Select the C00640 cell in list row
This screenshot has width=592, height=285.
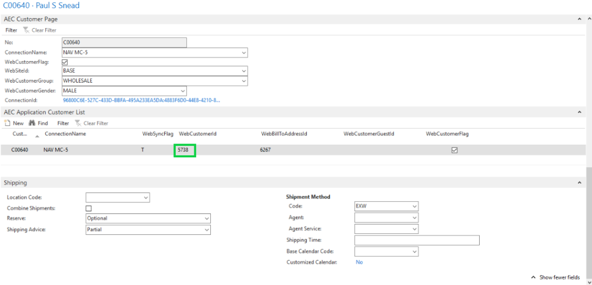point(20,150)
